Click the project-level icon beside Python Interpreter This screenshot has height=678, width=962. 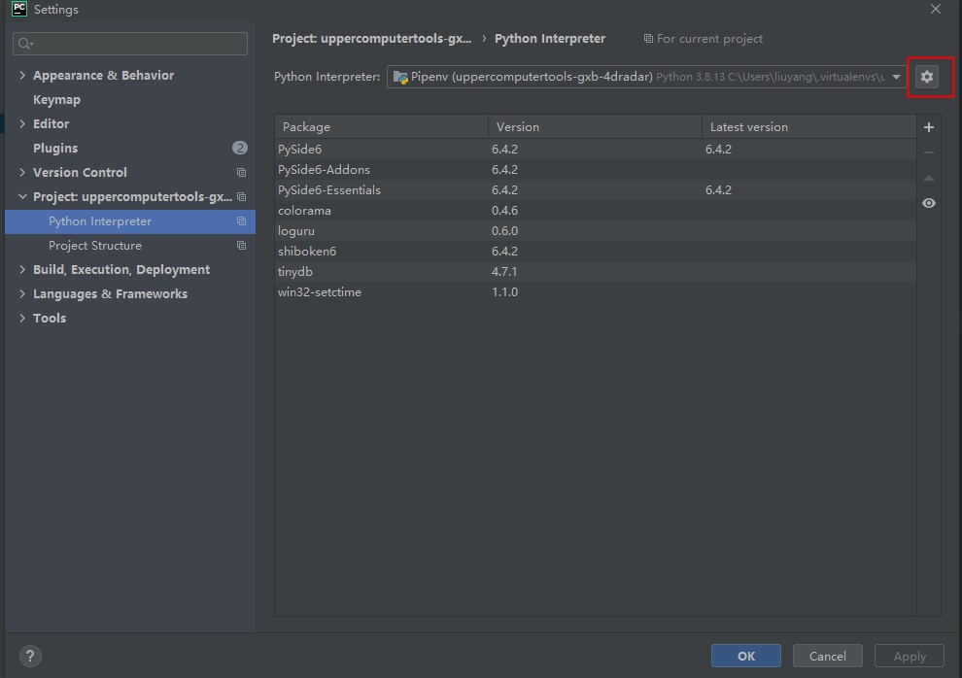241,221
